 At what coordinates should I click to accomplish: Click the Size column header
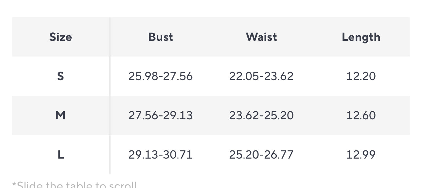click(61, 37)
